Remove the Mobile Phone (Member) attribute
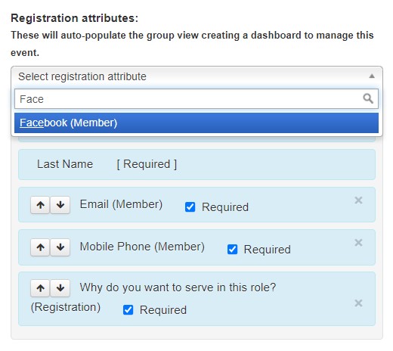 (x=358, y=243)
